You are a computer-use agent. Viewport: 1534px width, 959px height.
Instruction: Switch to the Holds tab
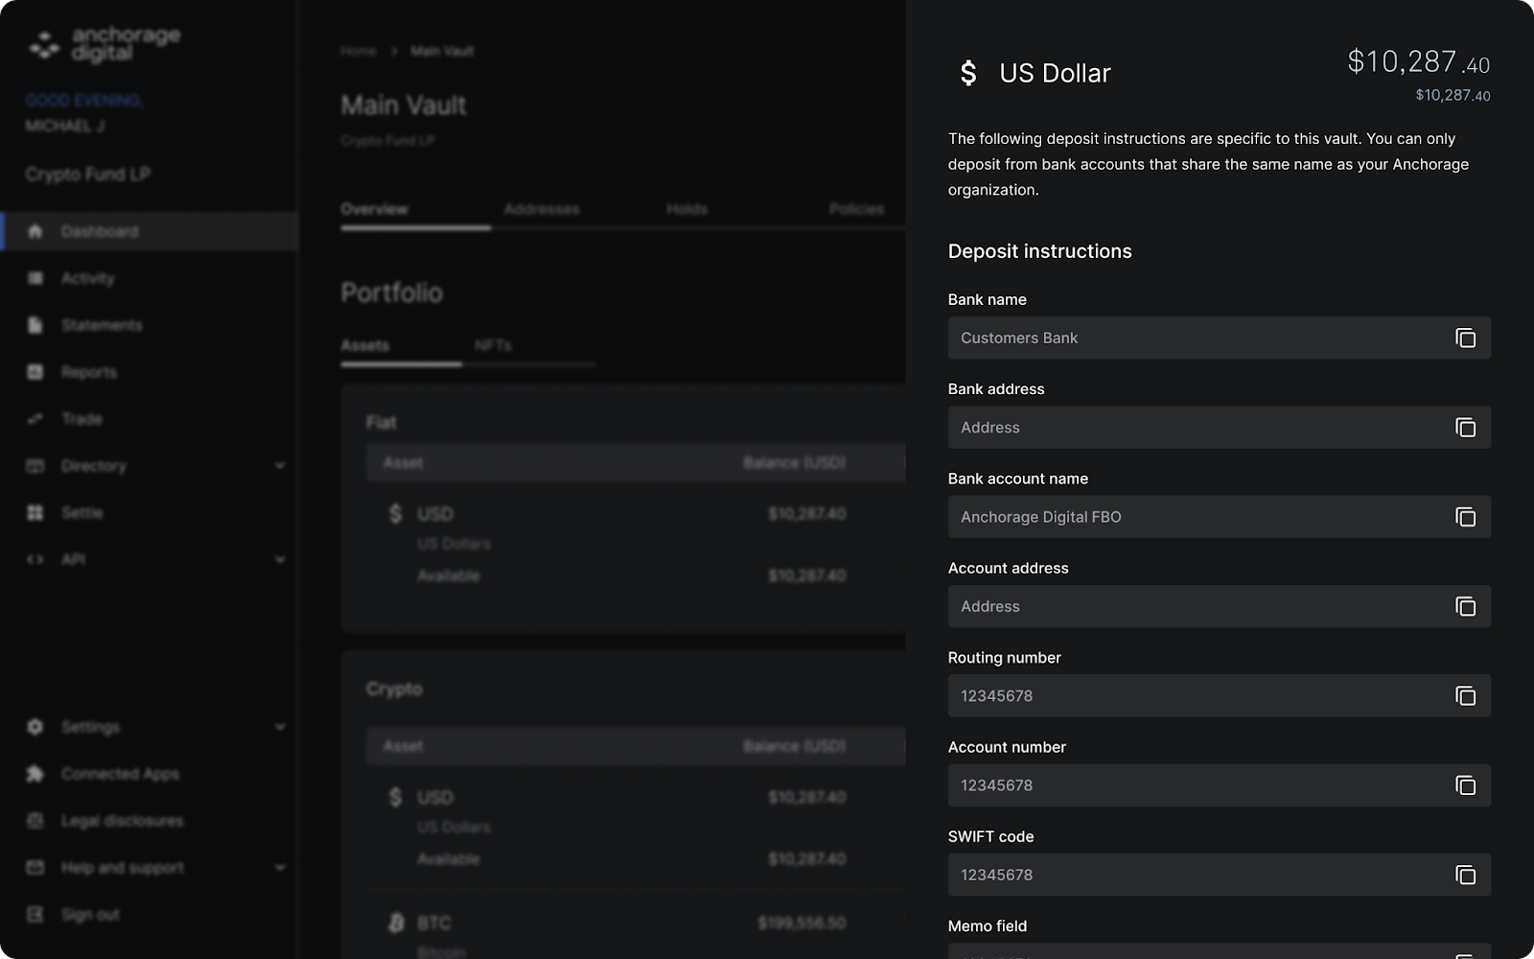point(686,209)
